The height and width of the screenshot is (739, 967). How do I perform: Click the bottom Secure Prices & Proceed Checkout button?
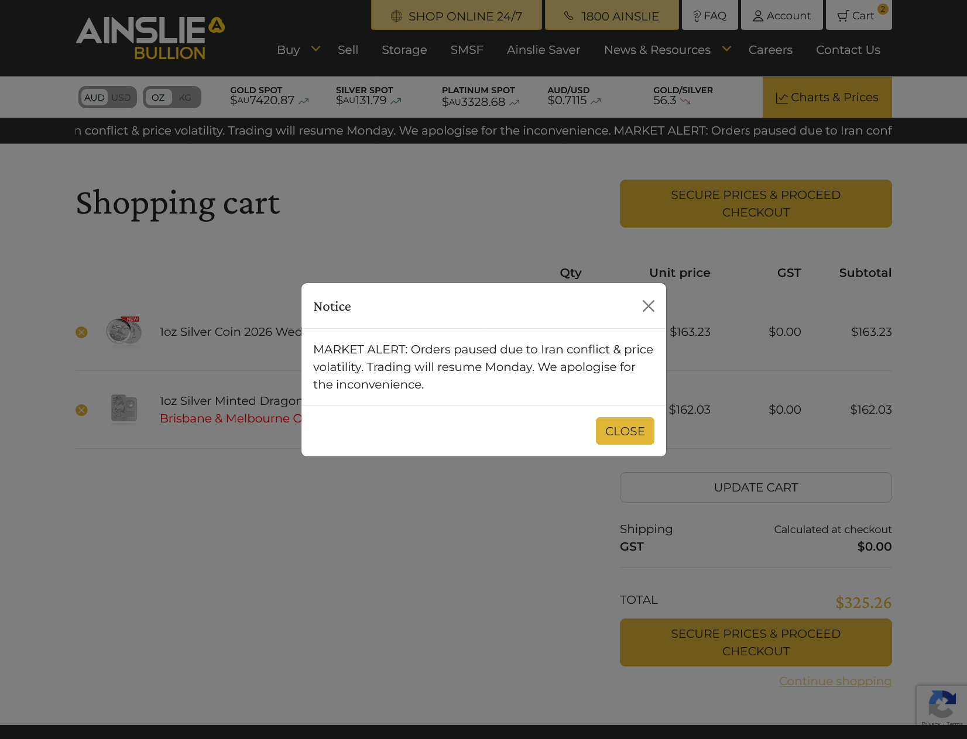click(x=756, y=642)
